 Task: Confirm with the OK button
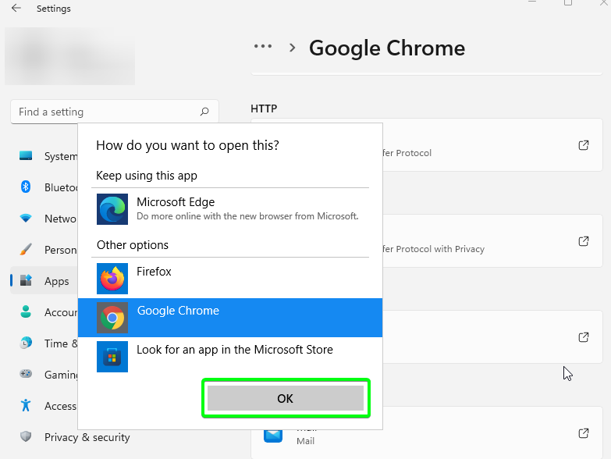pos(286,398)
